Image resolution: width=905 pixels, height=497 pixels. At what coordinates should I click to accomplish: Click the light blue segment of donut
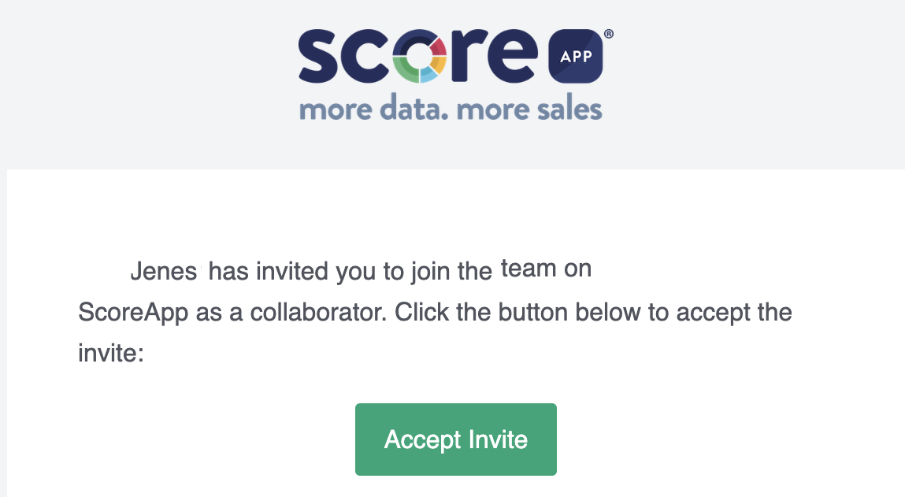click(x=428, y=75)
